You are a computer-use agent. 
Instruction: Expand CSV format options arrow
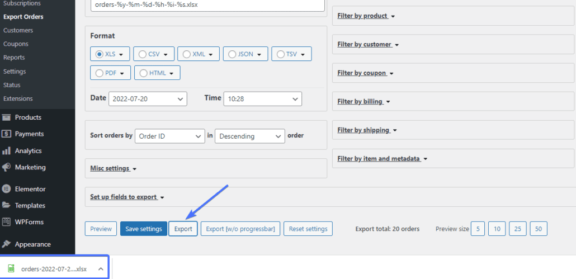tap(166, 54)
